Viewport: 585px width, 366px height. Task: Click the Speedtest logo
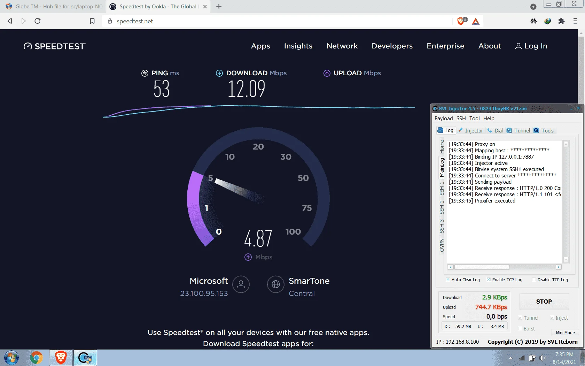[x=54, y=46]
